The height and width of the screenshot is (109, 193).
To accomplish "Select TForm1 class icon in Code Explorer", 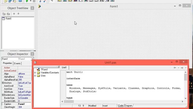I will (38, 70).
